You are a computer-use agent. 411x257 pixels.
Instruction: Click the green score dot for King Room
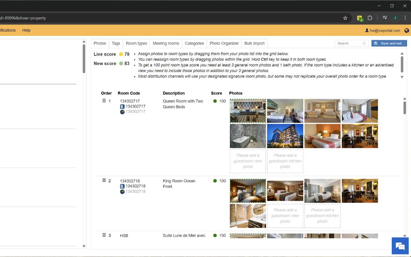pos(215,181)
